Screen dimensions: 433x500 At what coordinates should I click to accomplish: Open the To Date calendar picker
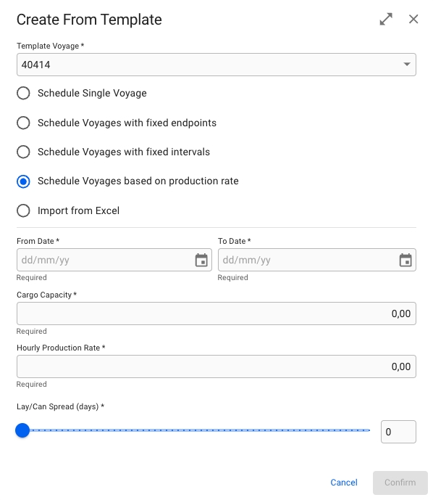pyautogui.click(x=405, y=260)
